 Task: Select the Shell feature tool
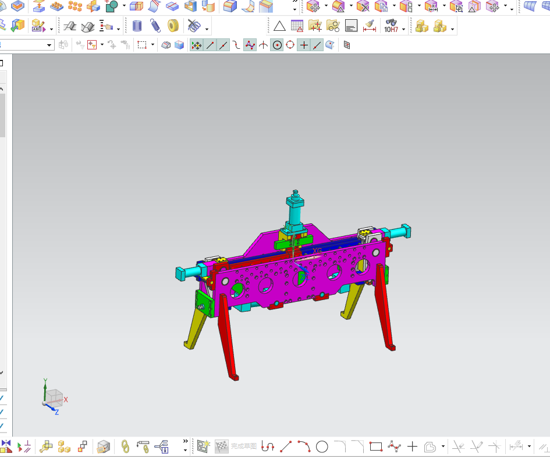[x=191, y=6]
